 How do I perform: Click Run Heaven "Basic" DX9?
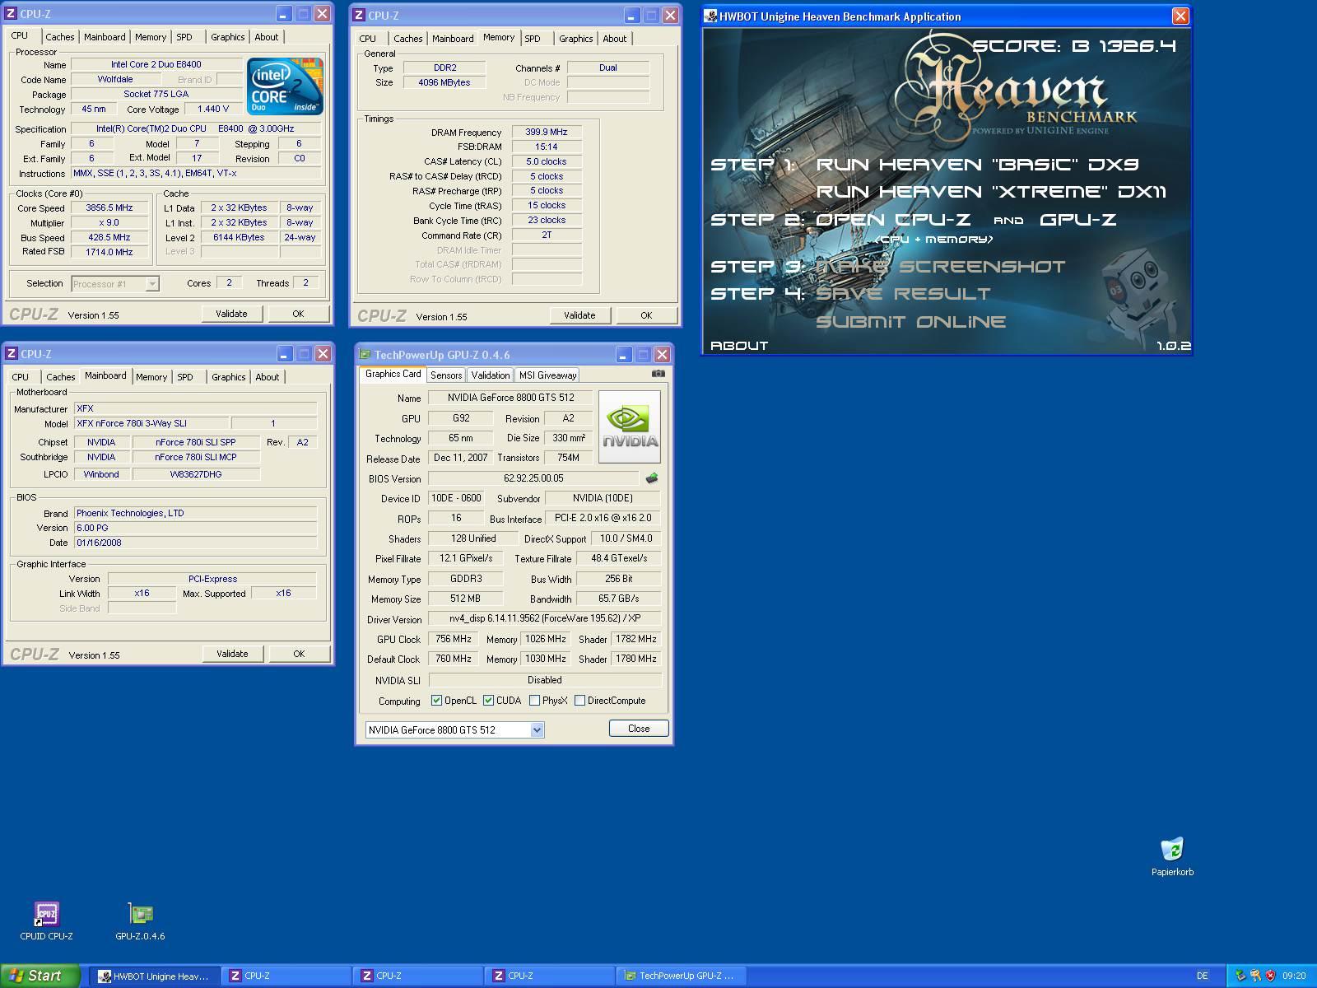pos(977,165)
